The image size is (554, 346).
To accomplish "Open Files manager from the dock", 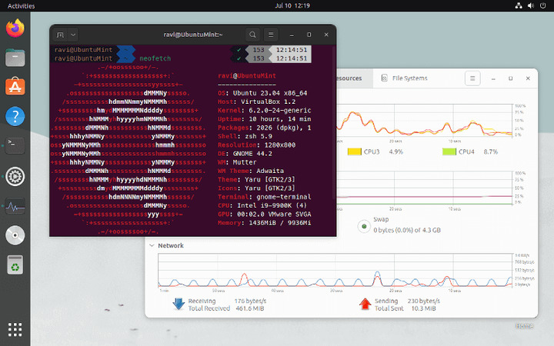I will click(15, 58).
